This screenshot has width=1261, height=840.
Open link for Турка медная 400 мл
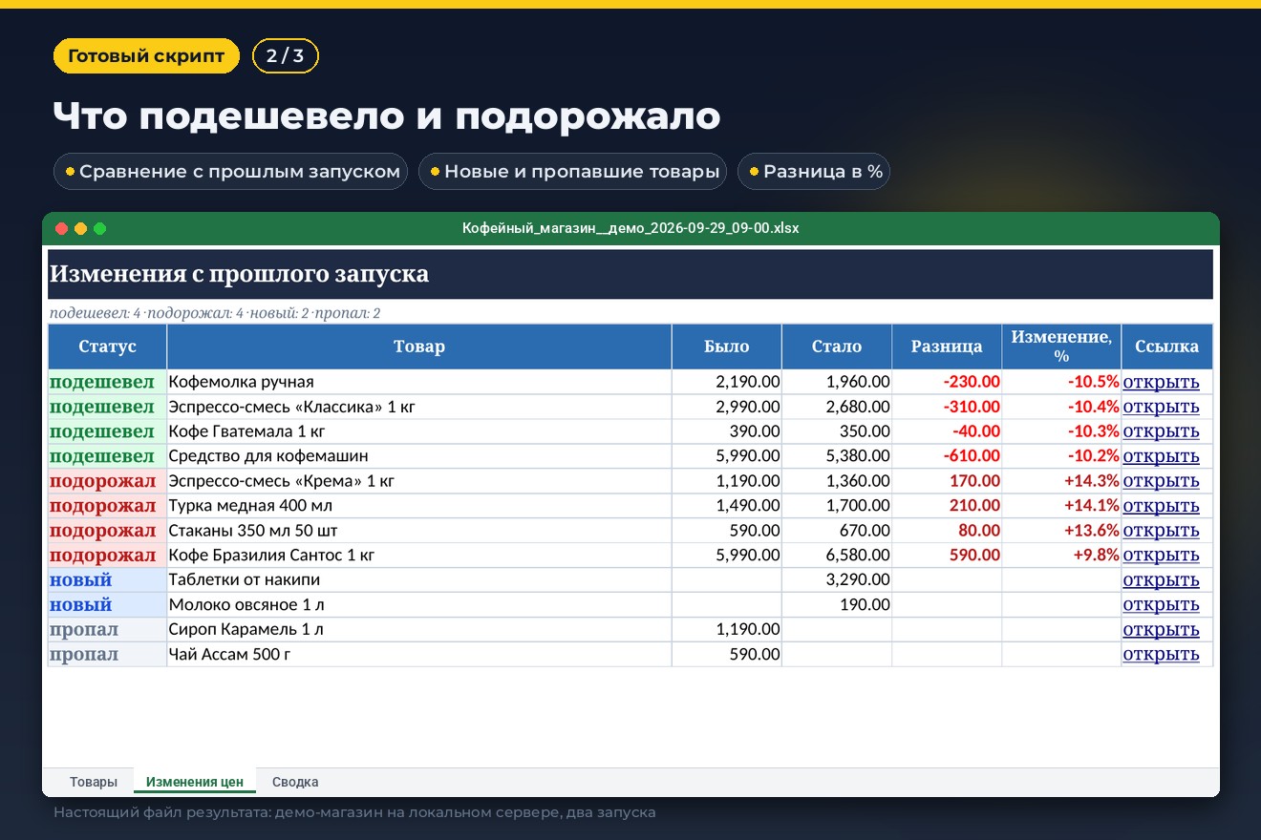tap(1161, 506)
